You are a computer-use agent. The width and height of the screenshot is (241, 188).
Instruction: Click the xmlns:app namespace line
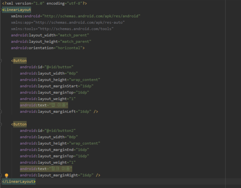point(68,23)
